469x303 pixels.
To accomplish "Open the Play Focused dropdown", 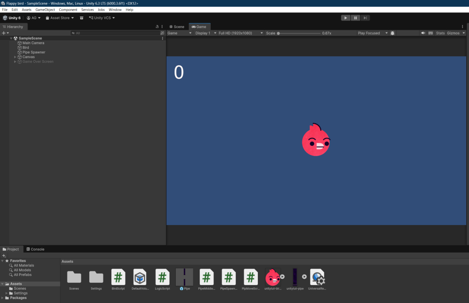I will (x=373, y=33).
